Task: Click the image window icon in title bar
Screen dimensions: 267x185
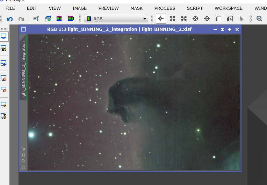Action: pos(23,29)
